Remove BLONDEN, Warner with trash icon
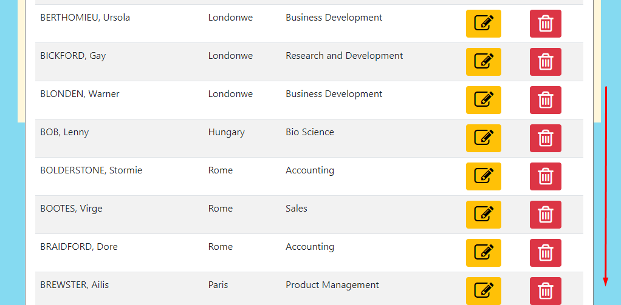Screen dimensions: 621x305 (x=545, y=100)
